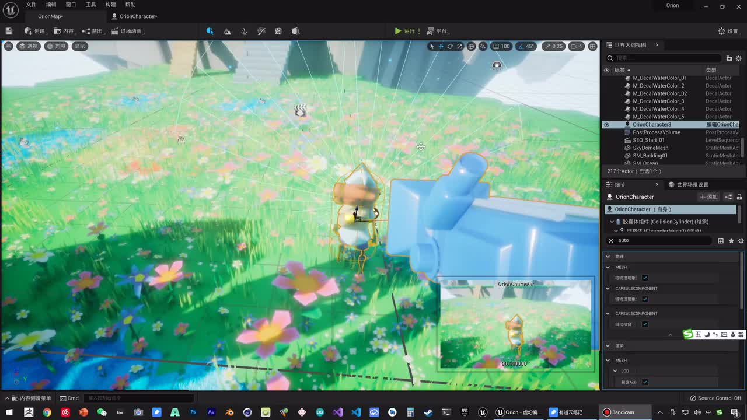Click the 显示 (Show) viewport button
The width and height of the screenshot is (747, 420).
(79, 46)
